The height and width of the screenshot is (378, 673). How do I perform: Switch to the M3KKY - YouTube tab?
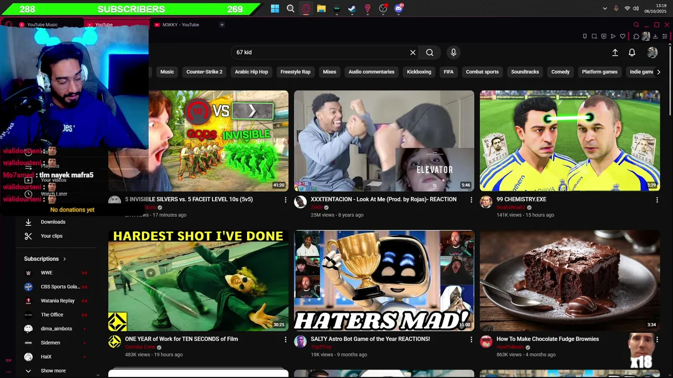point(180,25)
